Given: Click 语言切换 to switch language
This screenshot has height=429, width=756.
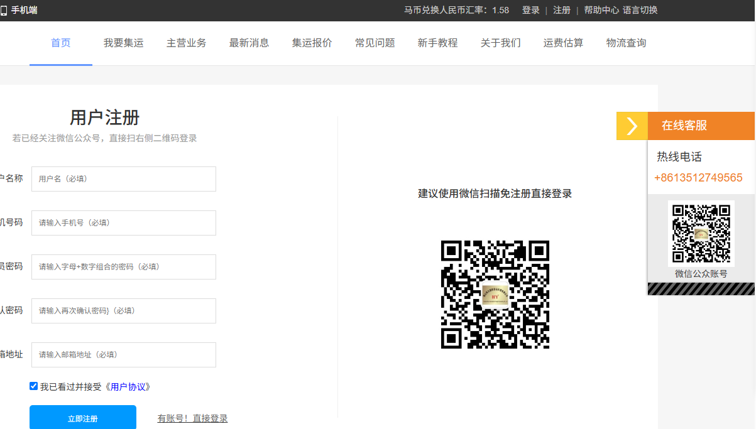Looking at the screenshot, I should (x=640, y=10).
